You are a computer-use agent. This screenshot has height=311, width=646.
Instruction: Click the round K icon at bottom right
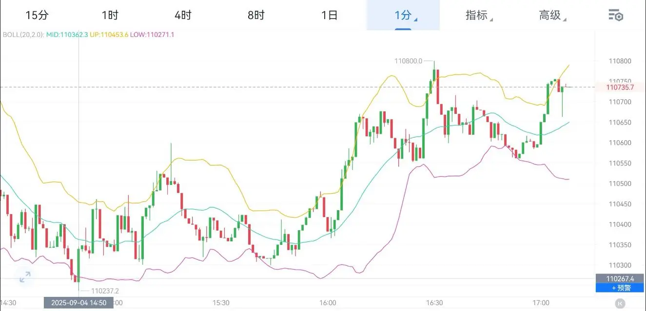click(x=620, y=303)
